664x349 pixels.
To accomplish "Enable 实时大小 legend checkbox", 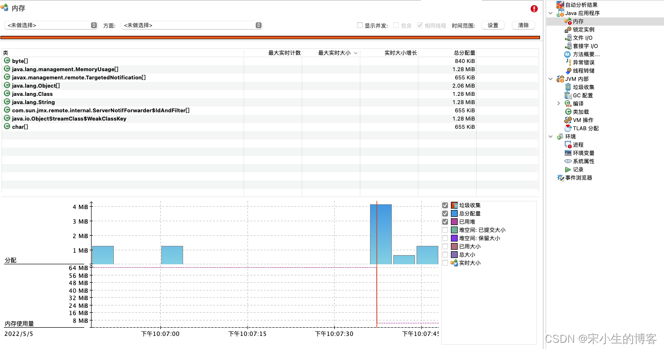I will click(x=446, y=263).
